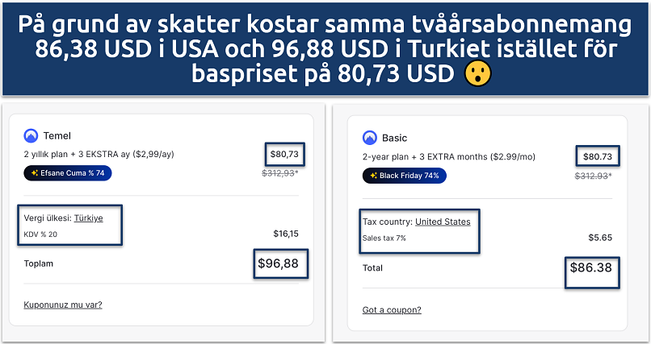The image size is (651, 344).
Task: Click the Kuponunuz mu var? link
Action: (x=63, y=305)
